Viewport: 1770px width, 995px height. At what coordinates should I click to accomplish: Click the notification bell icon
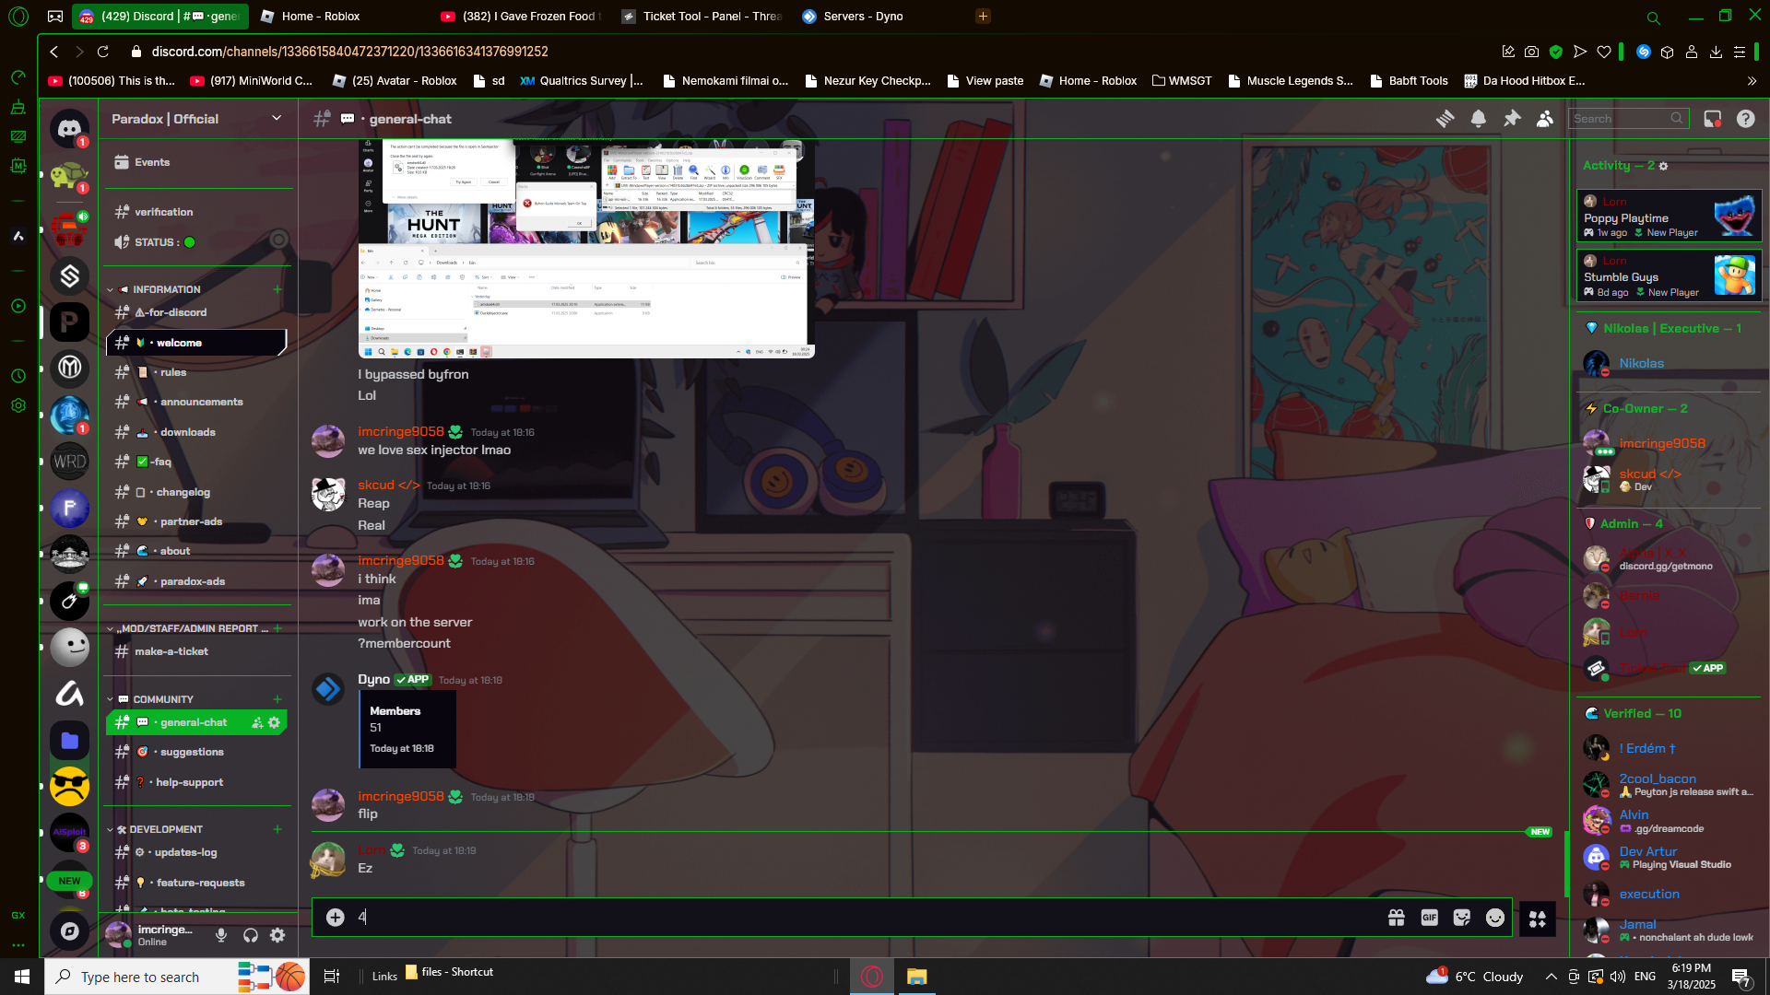pos(1478,119)
